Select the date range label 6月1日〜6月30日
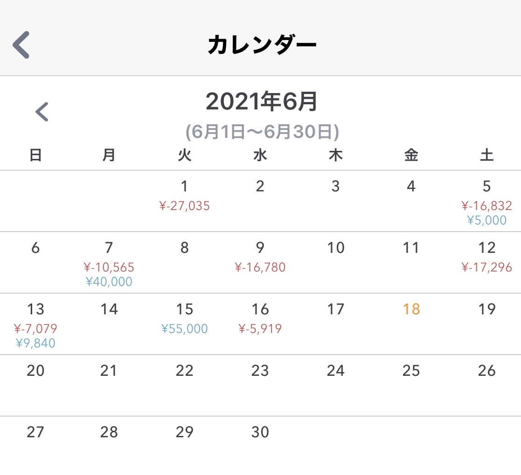521x475 pixels. pyautogui.click(x=261, y=132)
